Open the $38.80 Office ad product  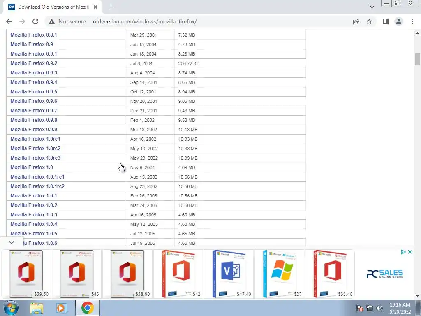127,274
